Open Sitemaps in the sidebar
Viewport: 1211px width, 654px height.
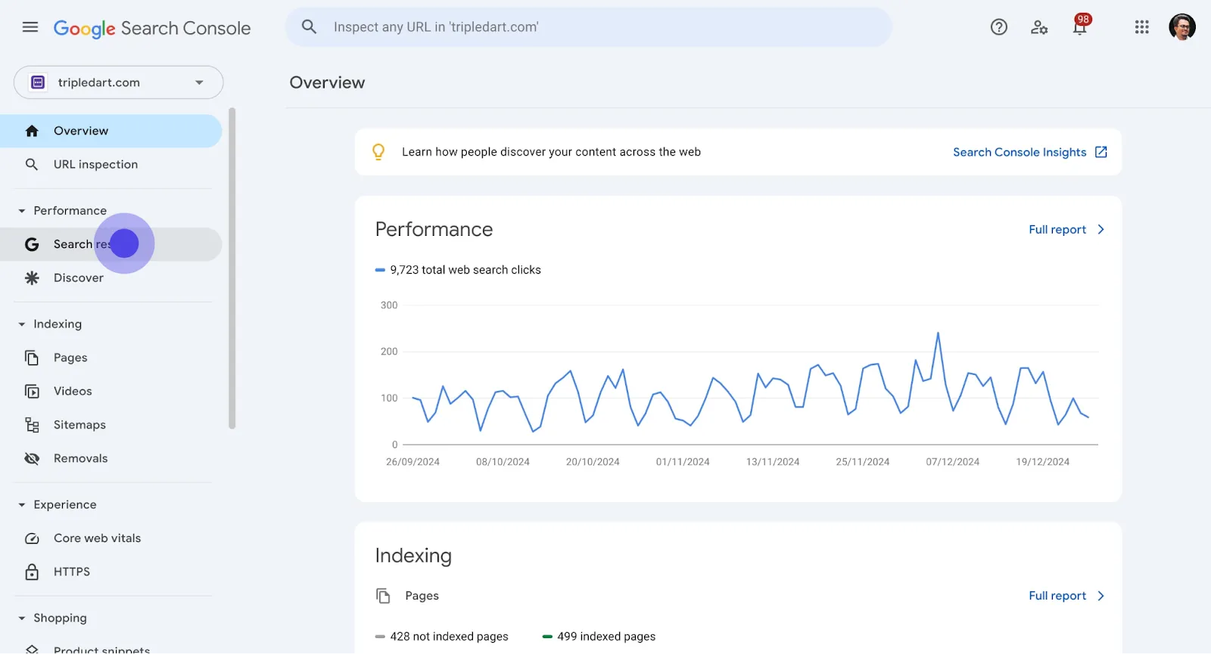111,425
